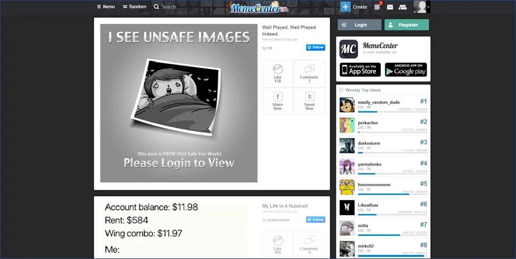Screen dimensions: 516x259
Task: Share 'Well Played' post on Facebook
Action: [277, 101]
